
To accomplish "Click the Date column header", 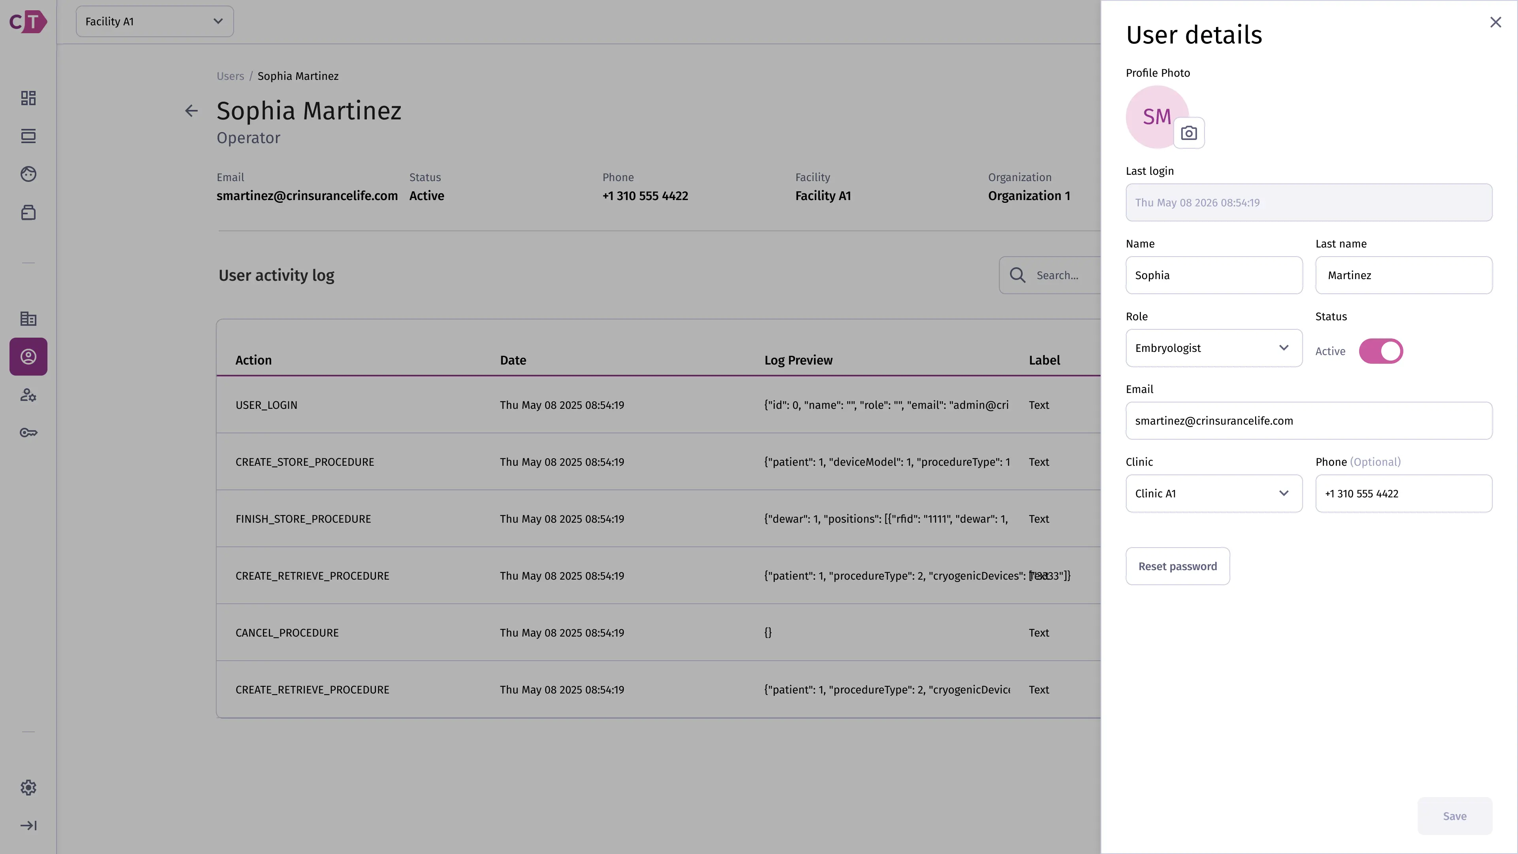I will [x=513, y=360].
